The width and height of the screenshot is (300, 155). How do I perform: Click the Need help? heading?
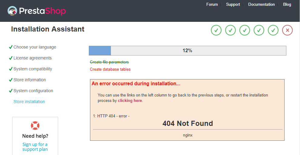tap(35, 136)
